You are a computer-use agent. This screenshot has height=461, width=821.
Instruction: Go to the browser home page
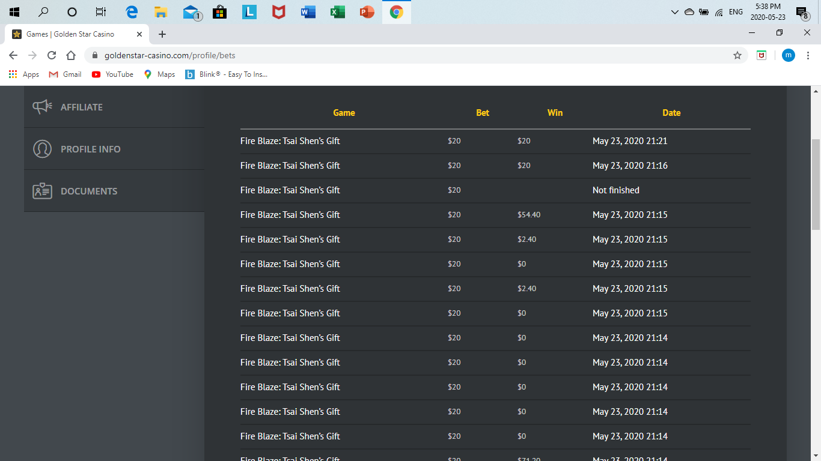pyautogui.click(x=71, y=55)
